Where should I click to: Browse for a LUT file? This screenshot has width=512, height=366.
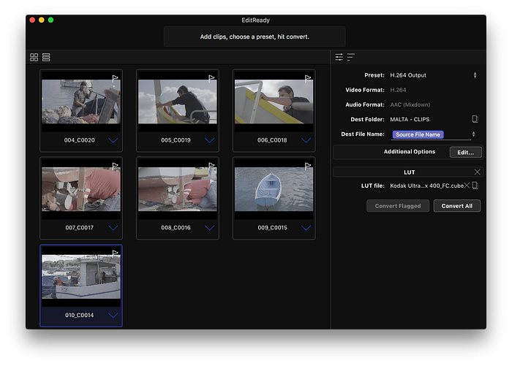coord(475,186)
